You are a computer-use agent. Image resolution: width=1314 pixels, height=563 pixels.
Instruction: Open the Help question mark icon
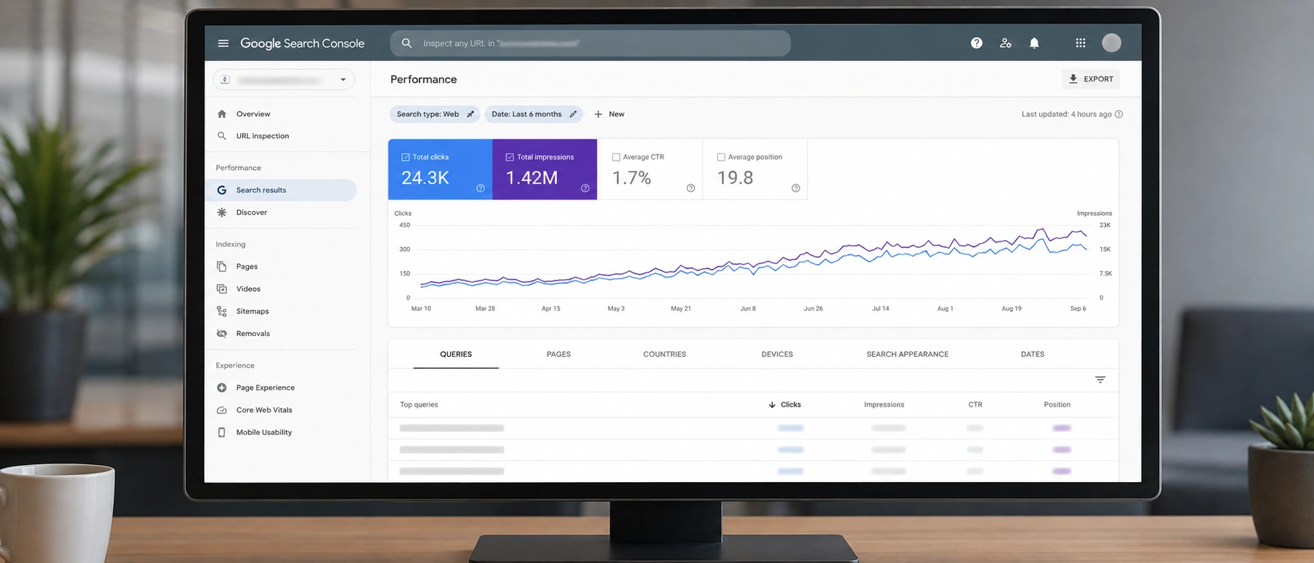[x=976, y=43]
